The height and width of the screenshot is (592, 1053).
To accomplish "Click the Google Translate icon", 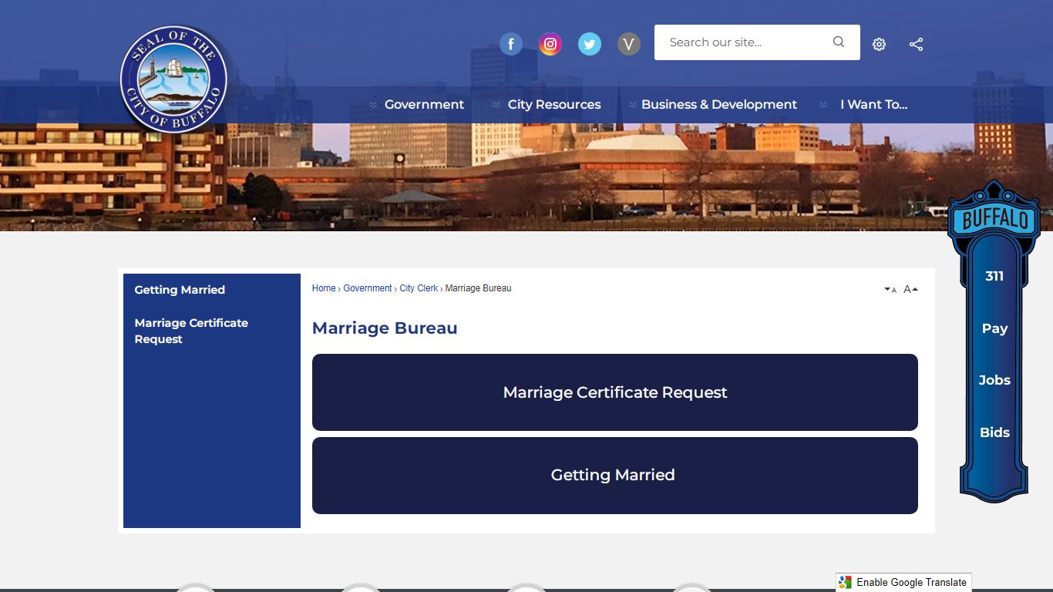I will [846, 583].
